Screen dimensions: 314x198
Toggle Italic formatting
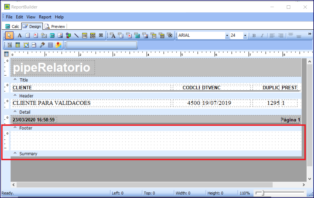click(262, 36)
